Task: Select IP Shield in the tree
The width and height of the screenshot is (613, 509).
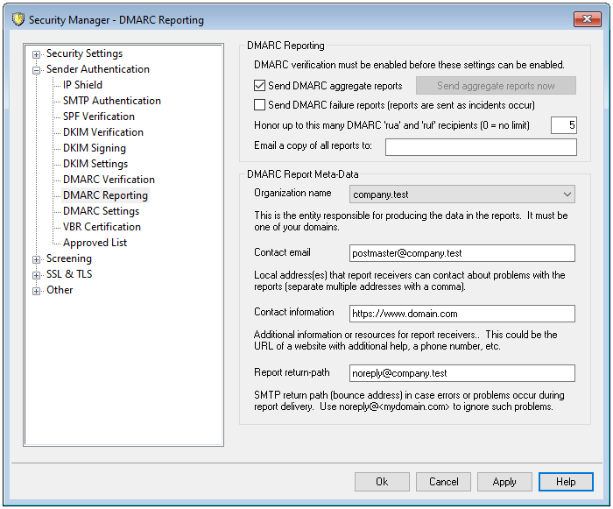Action: (x=82, y=85)
